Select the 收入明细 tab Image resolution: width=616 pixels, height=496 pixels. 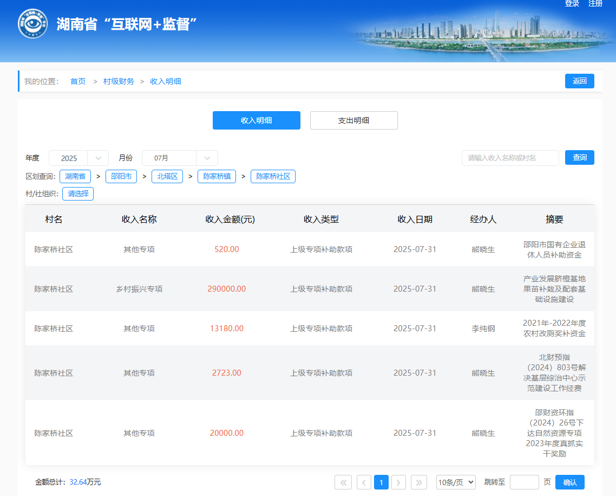256,120
